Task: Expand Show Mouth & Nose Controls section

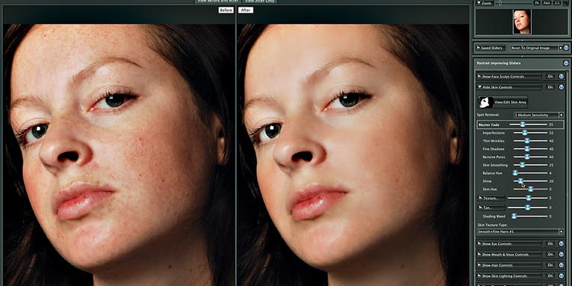Action: pos(509,255)
